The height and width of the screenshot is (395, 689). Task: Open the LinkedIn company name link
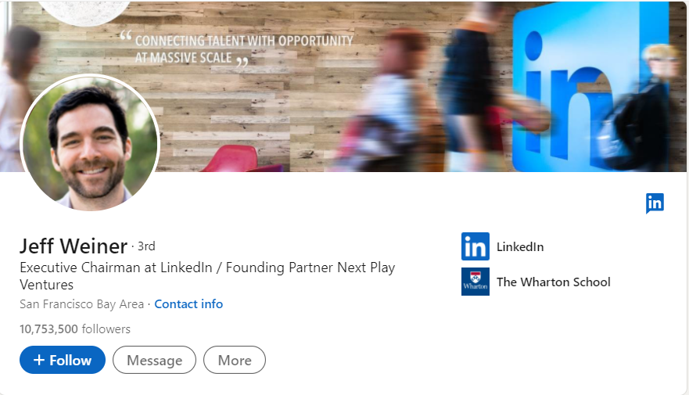pos(520,247)
